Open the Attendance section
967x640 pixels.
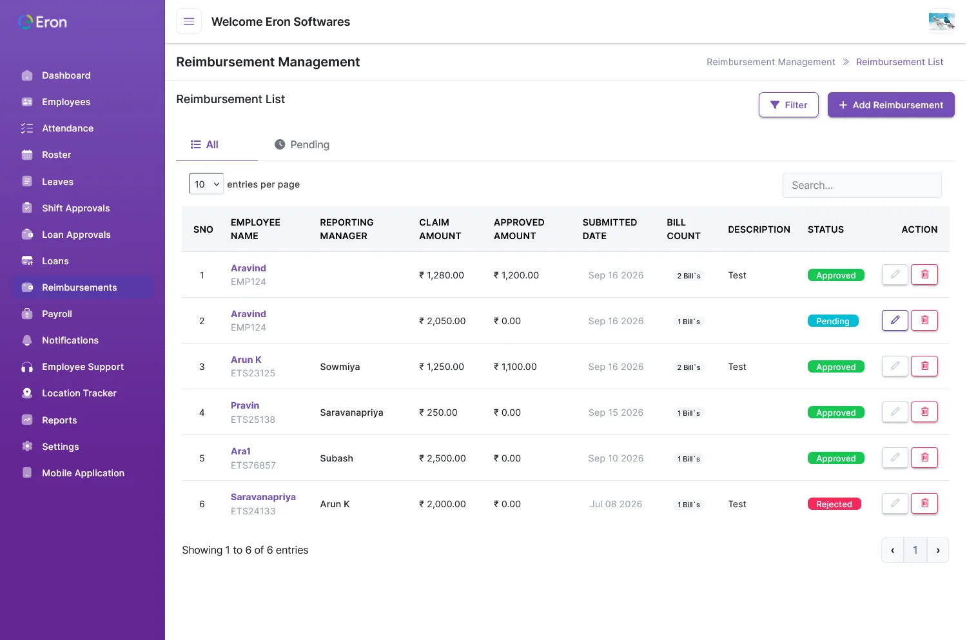83,128
